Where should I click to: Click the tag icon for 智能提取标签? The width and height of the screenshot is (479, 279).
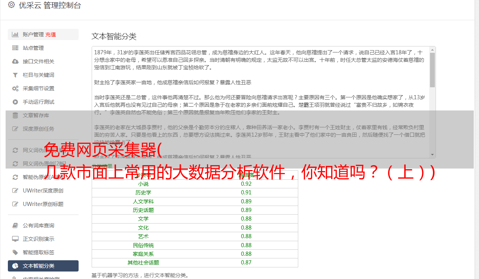click(15, 252)
